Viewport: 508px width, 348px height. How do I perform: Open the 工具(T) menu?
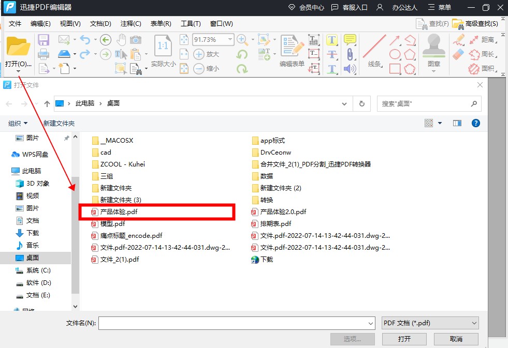pos(191,23)
